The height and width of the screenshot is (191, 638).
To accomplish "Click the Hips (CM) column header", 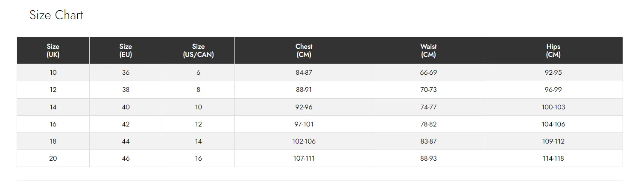I will [553, 50].
